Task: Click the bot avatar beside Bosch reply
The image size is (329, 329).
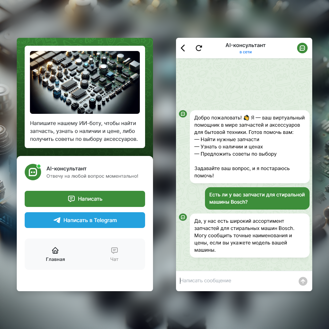Action: tap(183, 217)
